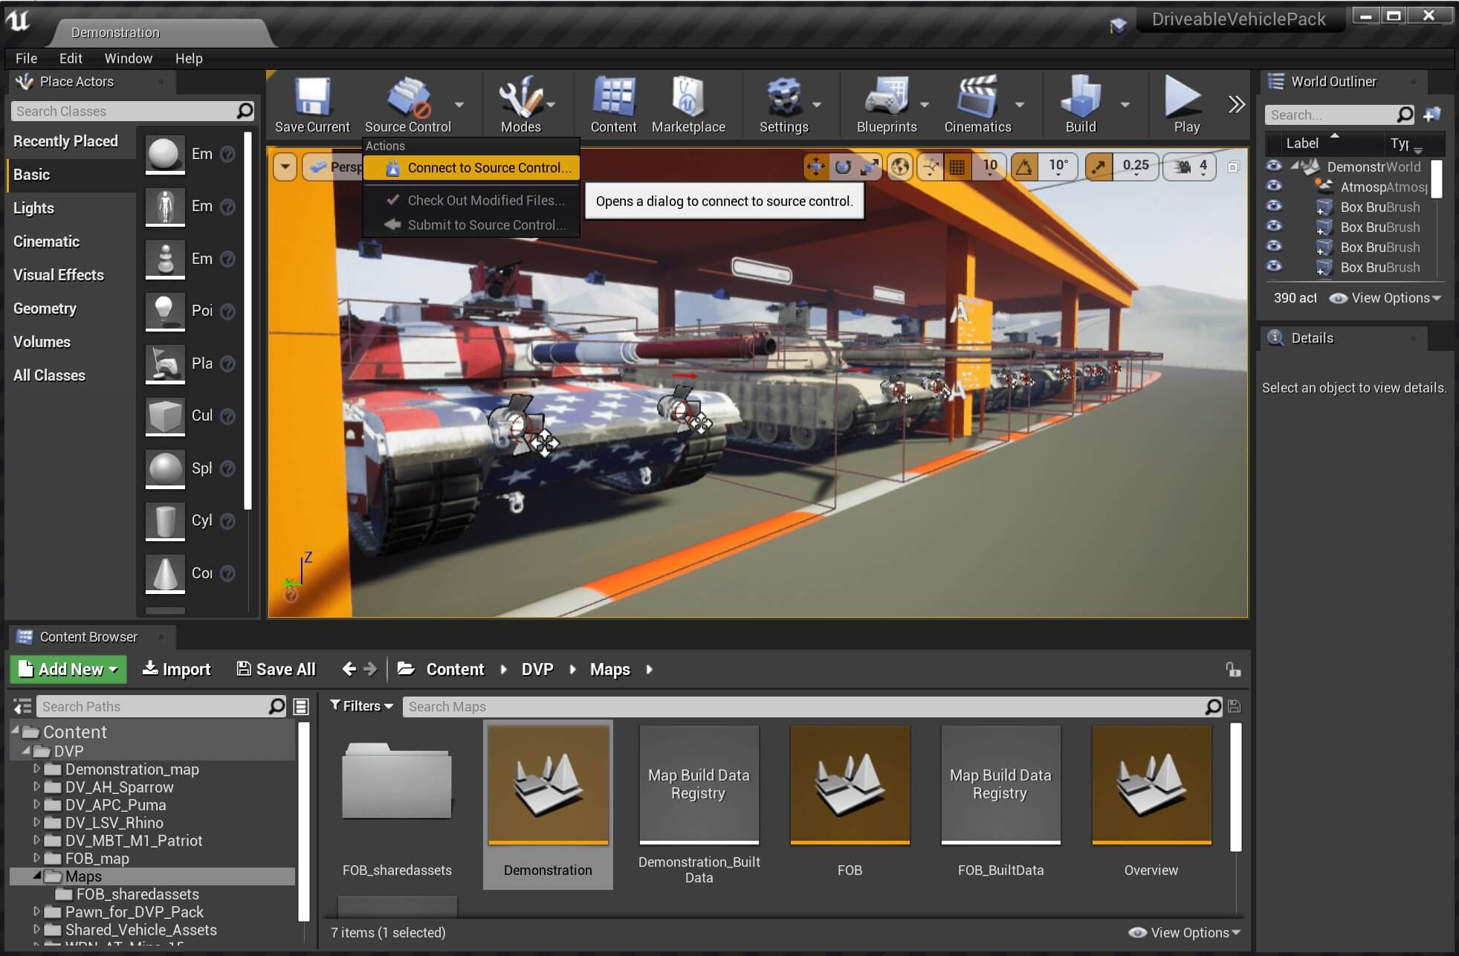Toggle the sources panel icon next to Search Paths
The image size is (1459, 956).
point(23,706)
